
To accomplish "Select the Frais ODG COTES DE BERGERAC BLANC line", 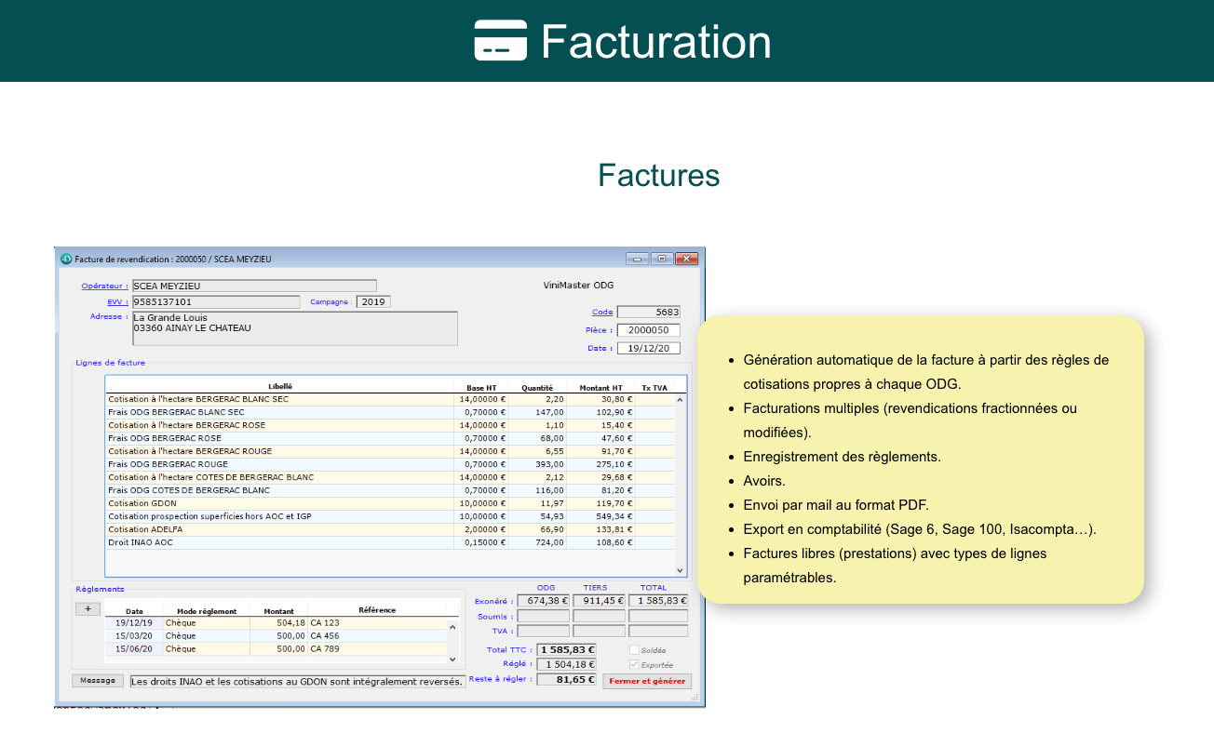I will click(390, 490).
